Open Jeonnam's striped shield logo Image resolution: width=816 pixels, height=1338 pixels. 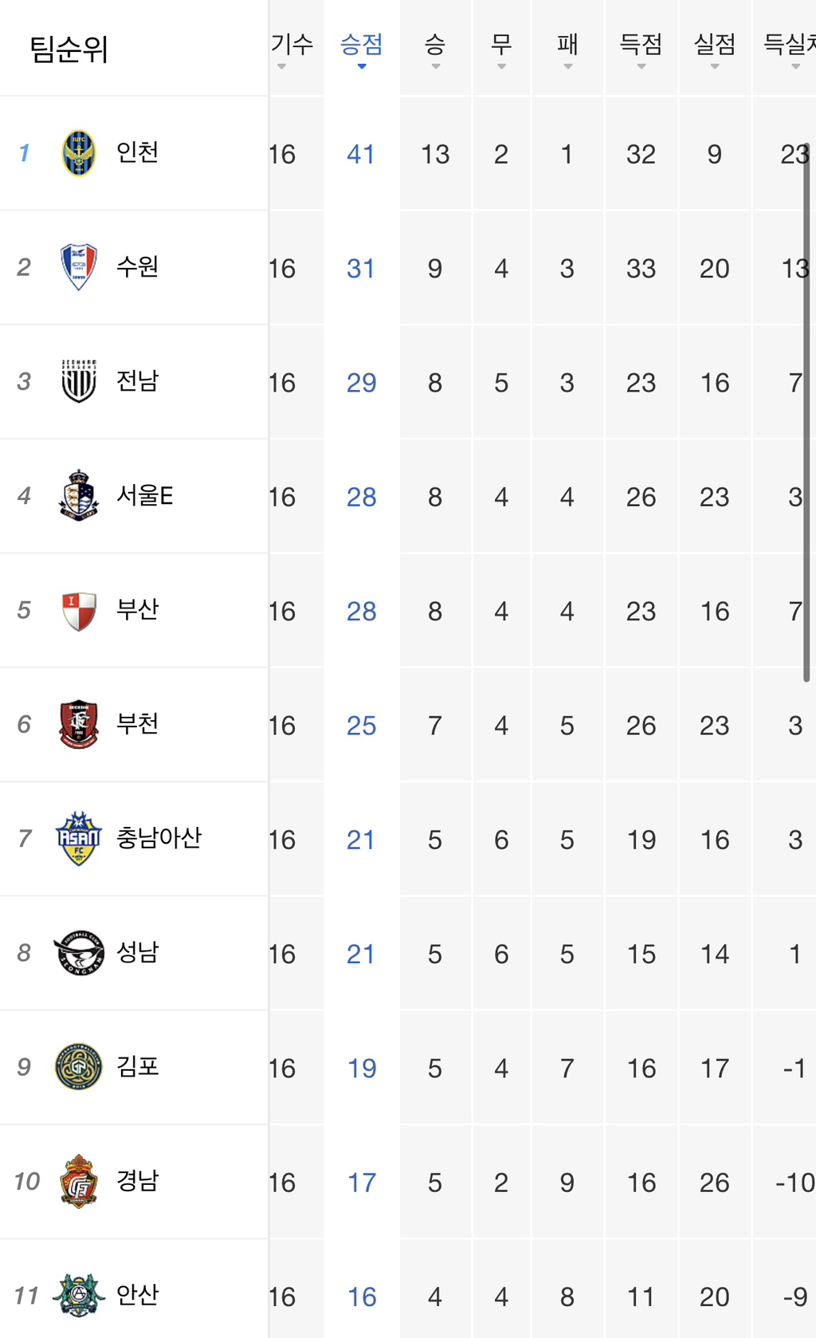(x=79, y=381)
